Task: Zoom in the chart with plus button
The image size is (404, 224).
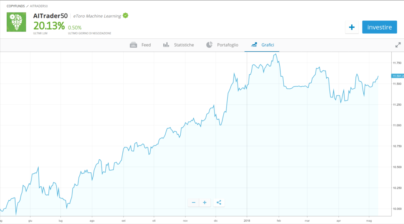Action: pos(205,203)
